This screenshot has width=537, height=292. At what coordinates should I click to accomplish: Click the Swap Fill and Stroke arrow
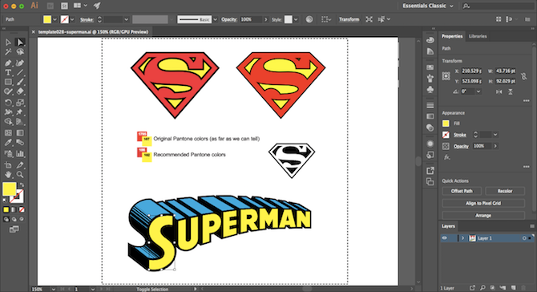pyautogui.click(x=22, y=185)
